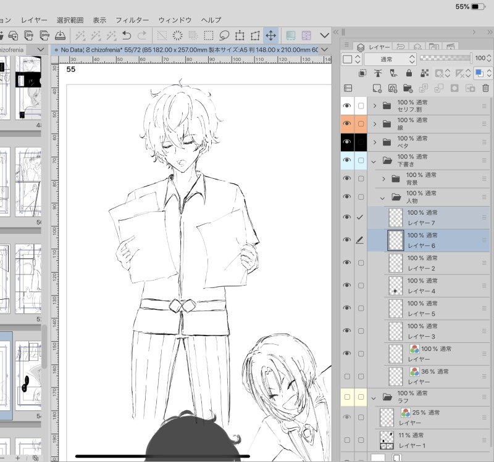Export image as PNG icon
This screenshot has height=462, width=494.
click(x=44, y=35)
